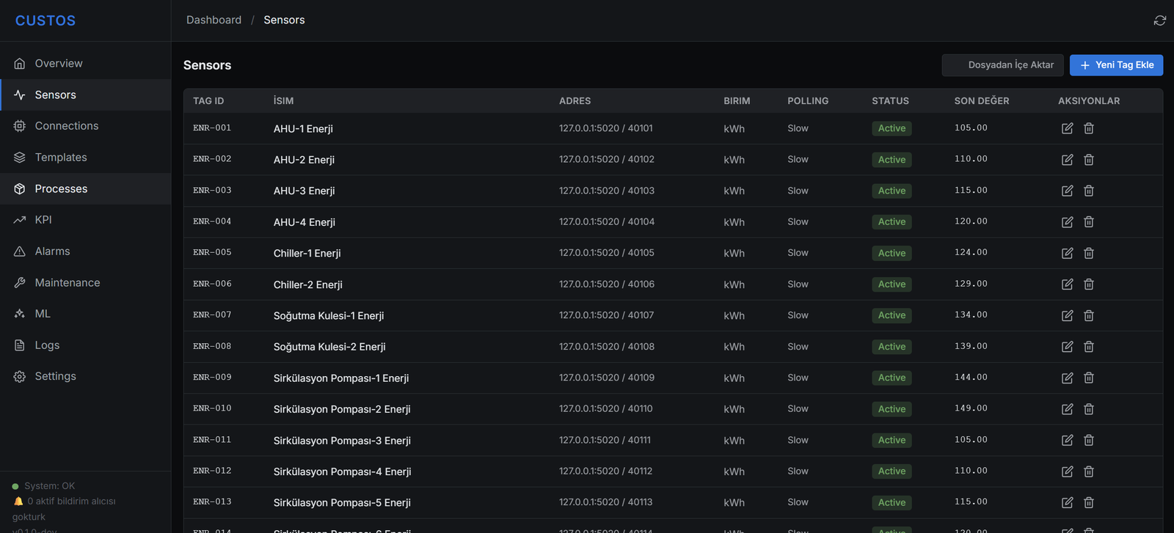The image size is (1174, 533).
Task: Delete Soğutma Kulesi-1 Enerji sensor
Action: [1089, 315]
